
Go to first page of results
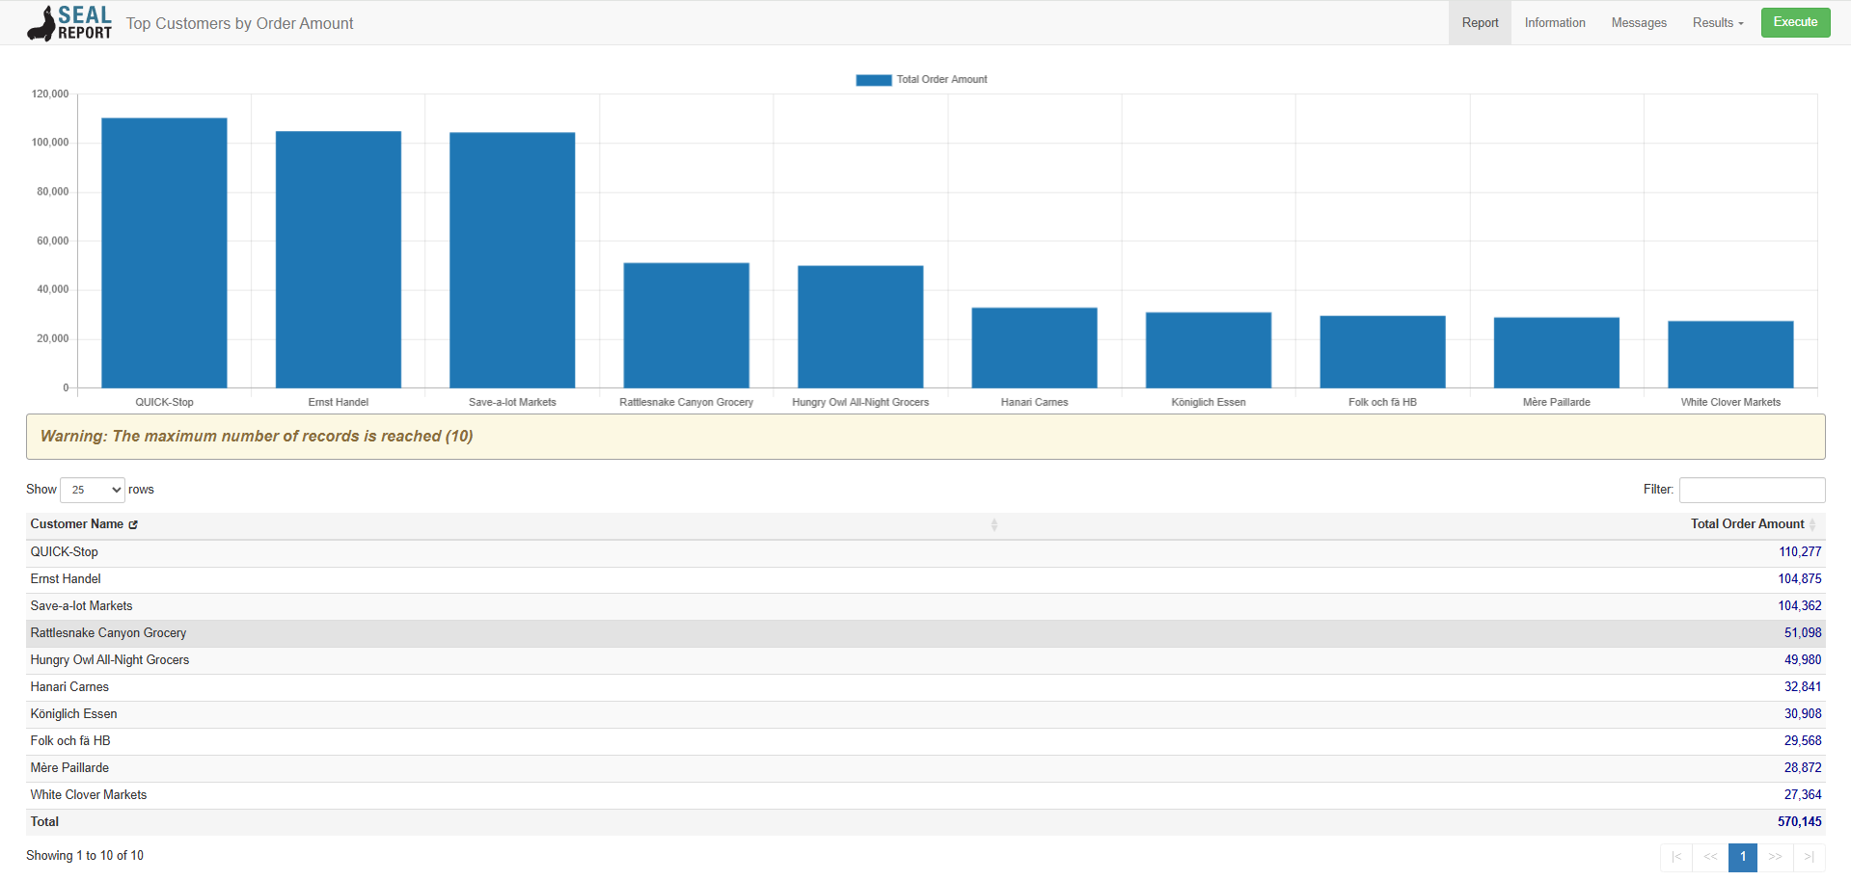[1675, 857]
